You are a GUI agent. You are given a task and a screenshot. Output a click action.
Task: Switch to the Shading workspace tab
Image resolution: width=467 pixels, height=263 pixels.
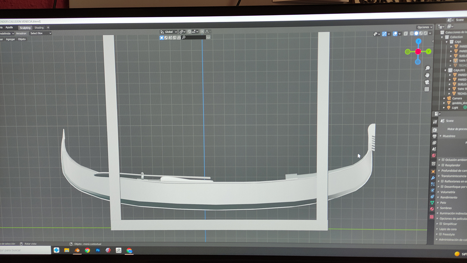point(39,28)
